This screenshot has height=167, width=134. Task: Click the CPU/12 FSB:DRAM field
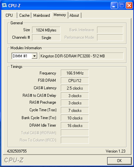coord(75,80)
